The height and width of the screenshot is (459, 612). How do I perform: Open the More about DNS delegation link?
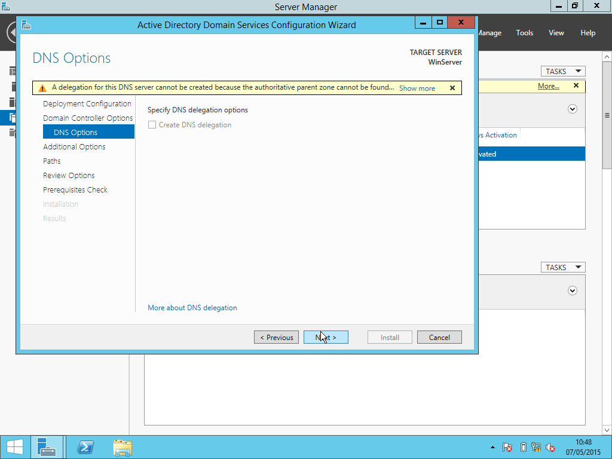click(192, 307)
